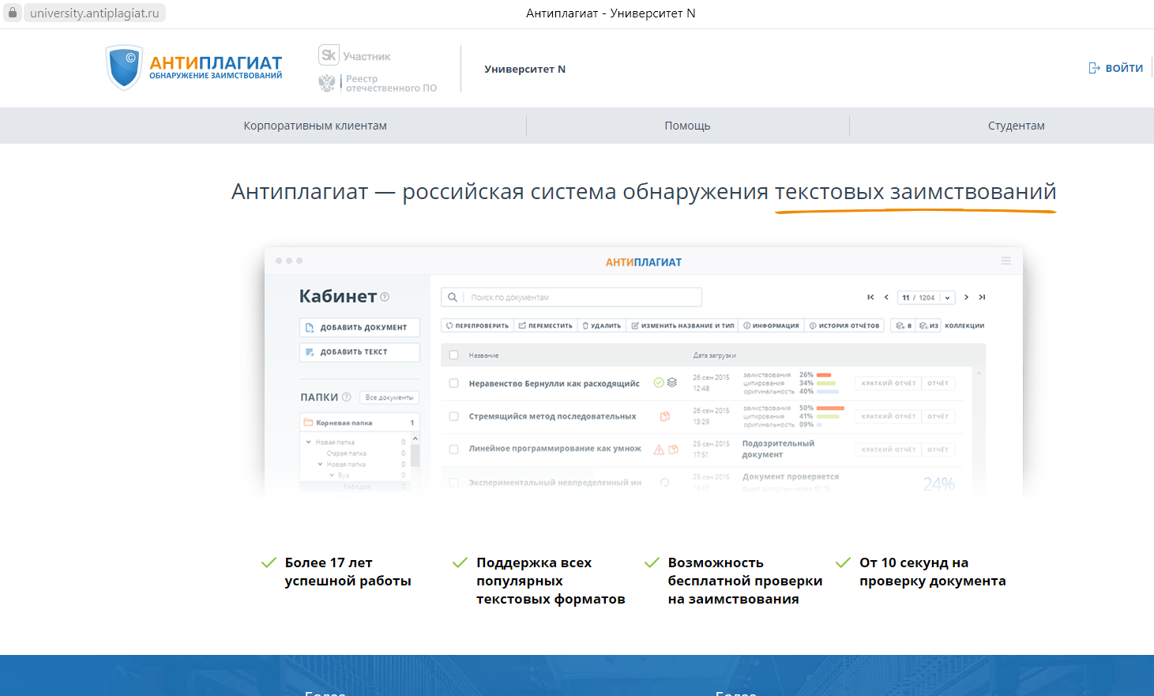This screenshot has height=696, width=1154.
Task: Collapse the Вуз tree node
Action: [332, 476]
